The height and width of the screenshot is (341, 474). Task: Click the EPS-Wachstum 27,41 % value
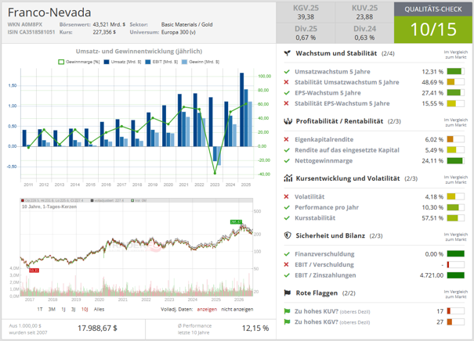pos(432,93)
